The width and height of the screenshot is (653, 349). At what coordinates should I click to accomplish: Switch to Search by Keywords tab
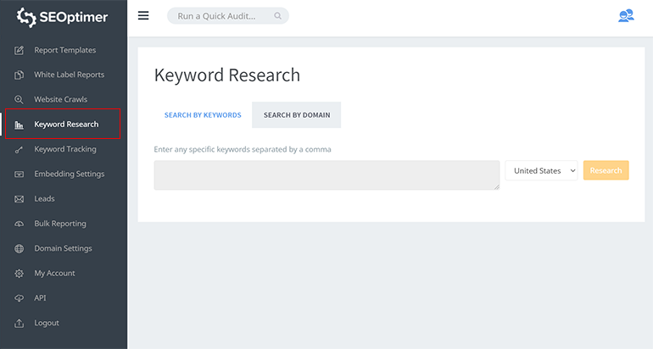pyautogui.click(x=203, y=115)
